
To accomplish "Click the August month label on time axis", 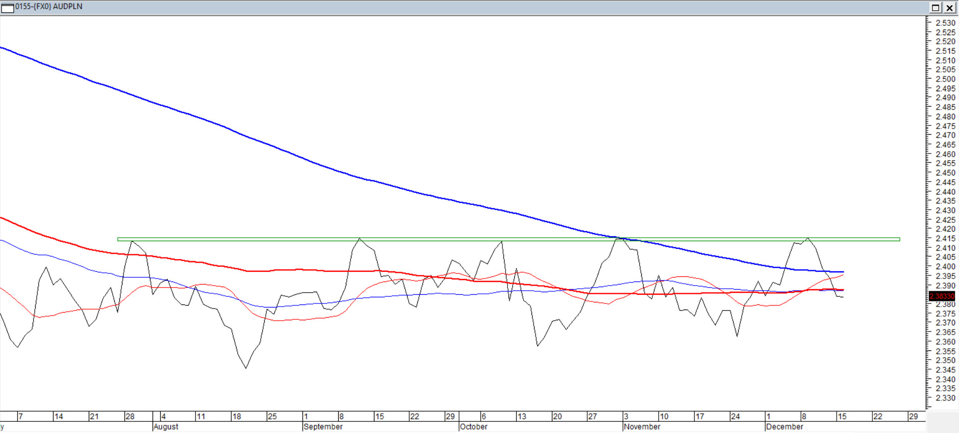I will coord(166,427).
